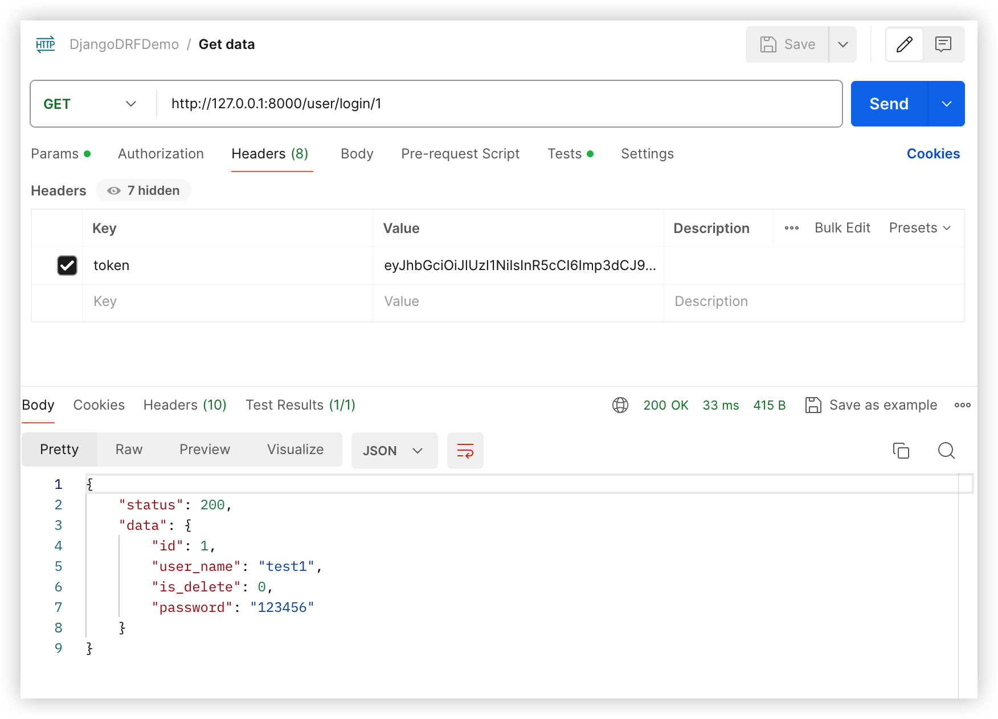The image size is (998, 719).
Task: Show the 7 hidden headers
Action: pyautogui.click(x=144, y=191)
